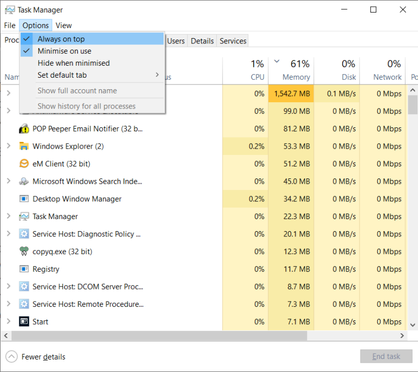Click the scroll right arrow
Viewport: 418px width, 372px height.
tap(402, 336)
